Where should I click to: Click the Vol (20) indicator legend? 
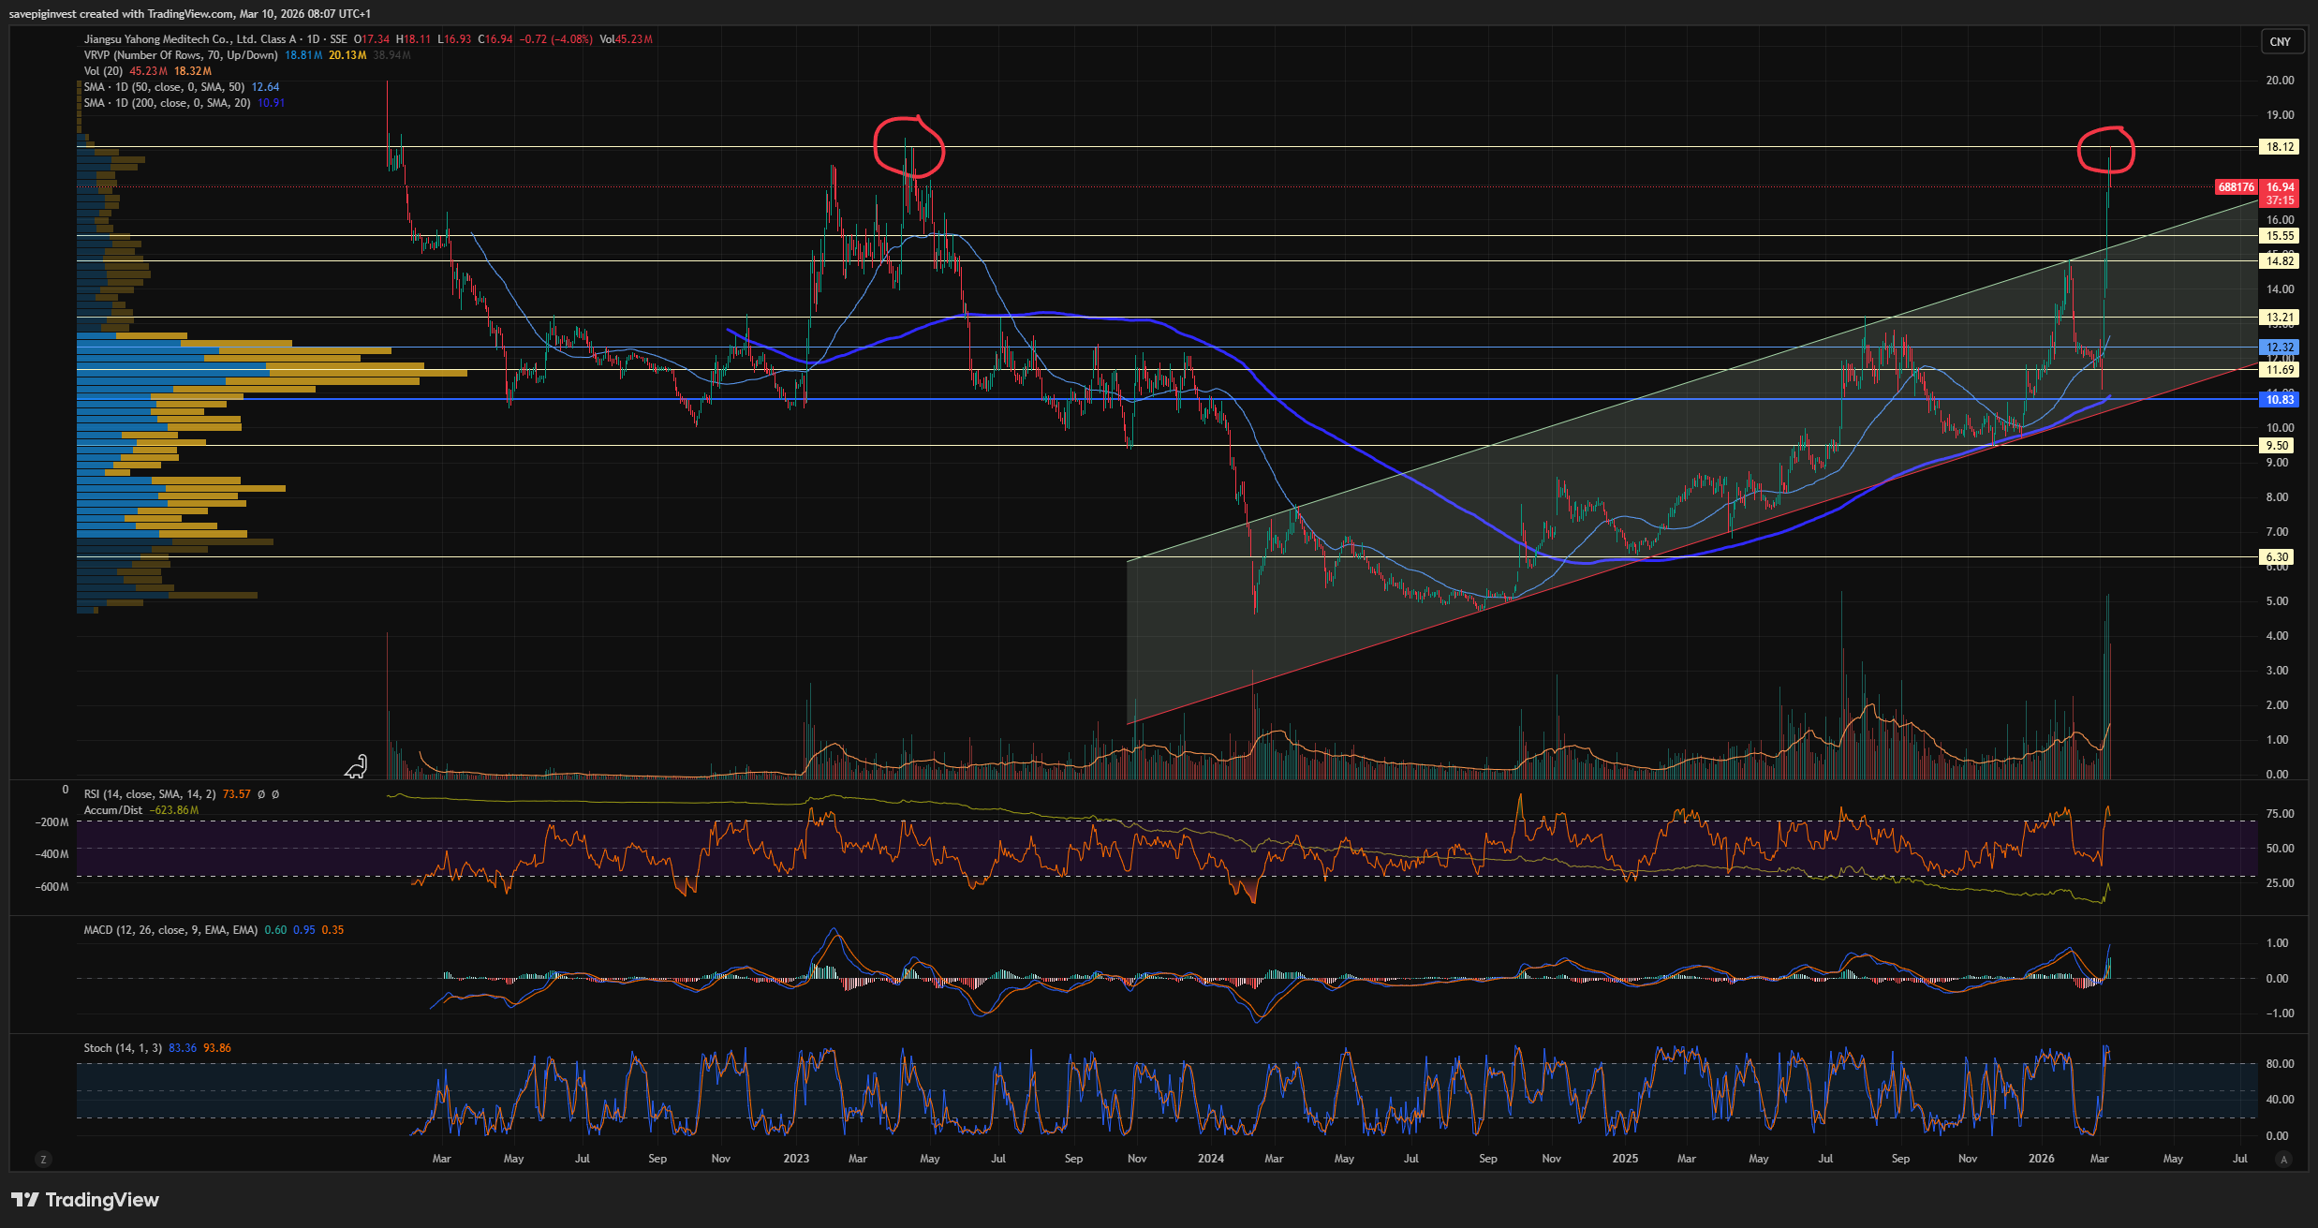(x=103, y=71)
